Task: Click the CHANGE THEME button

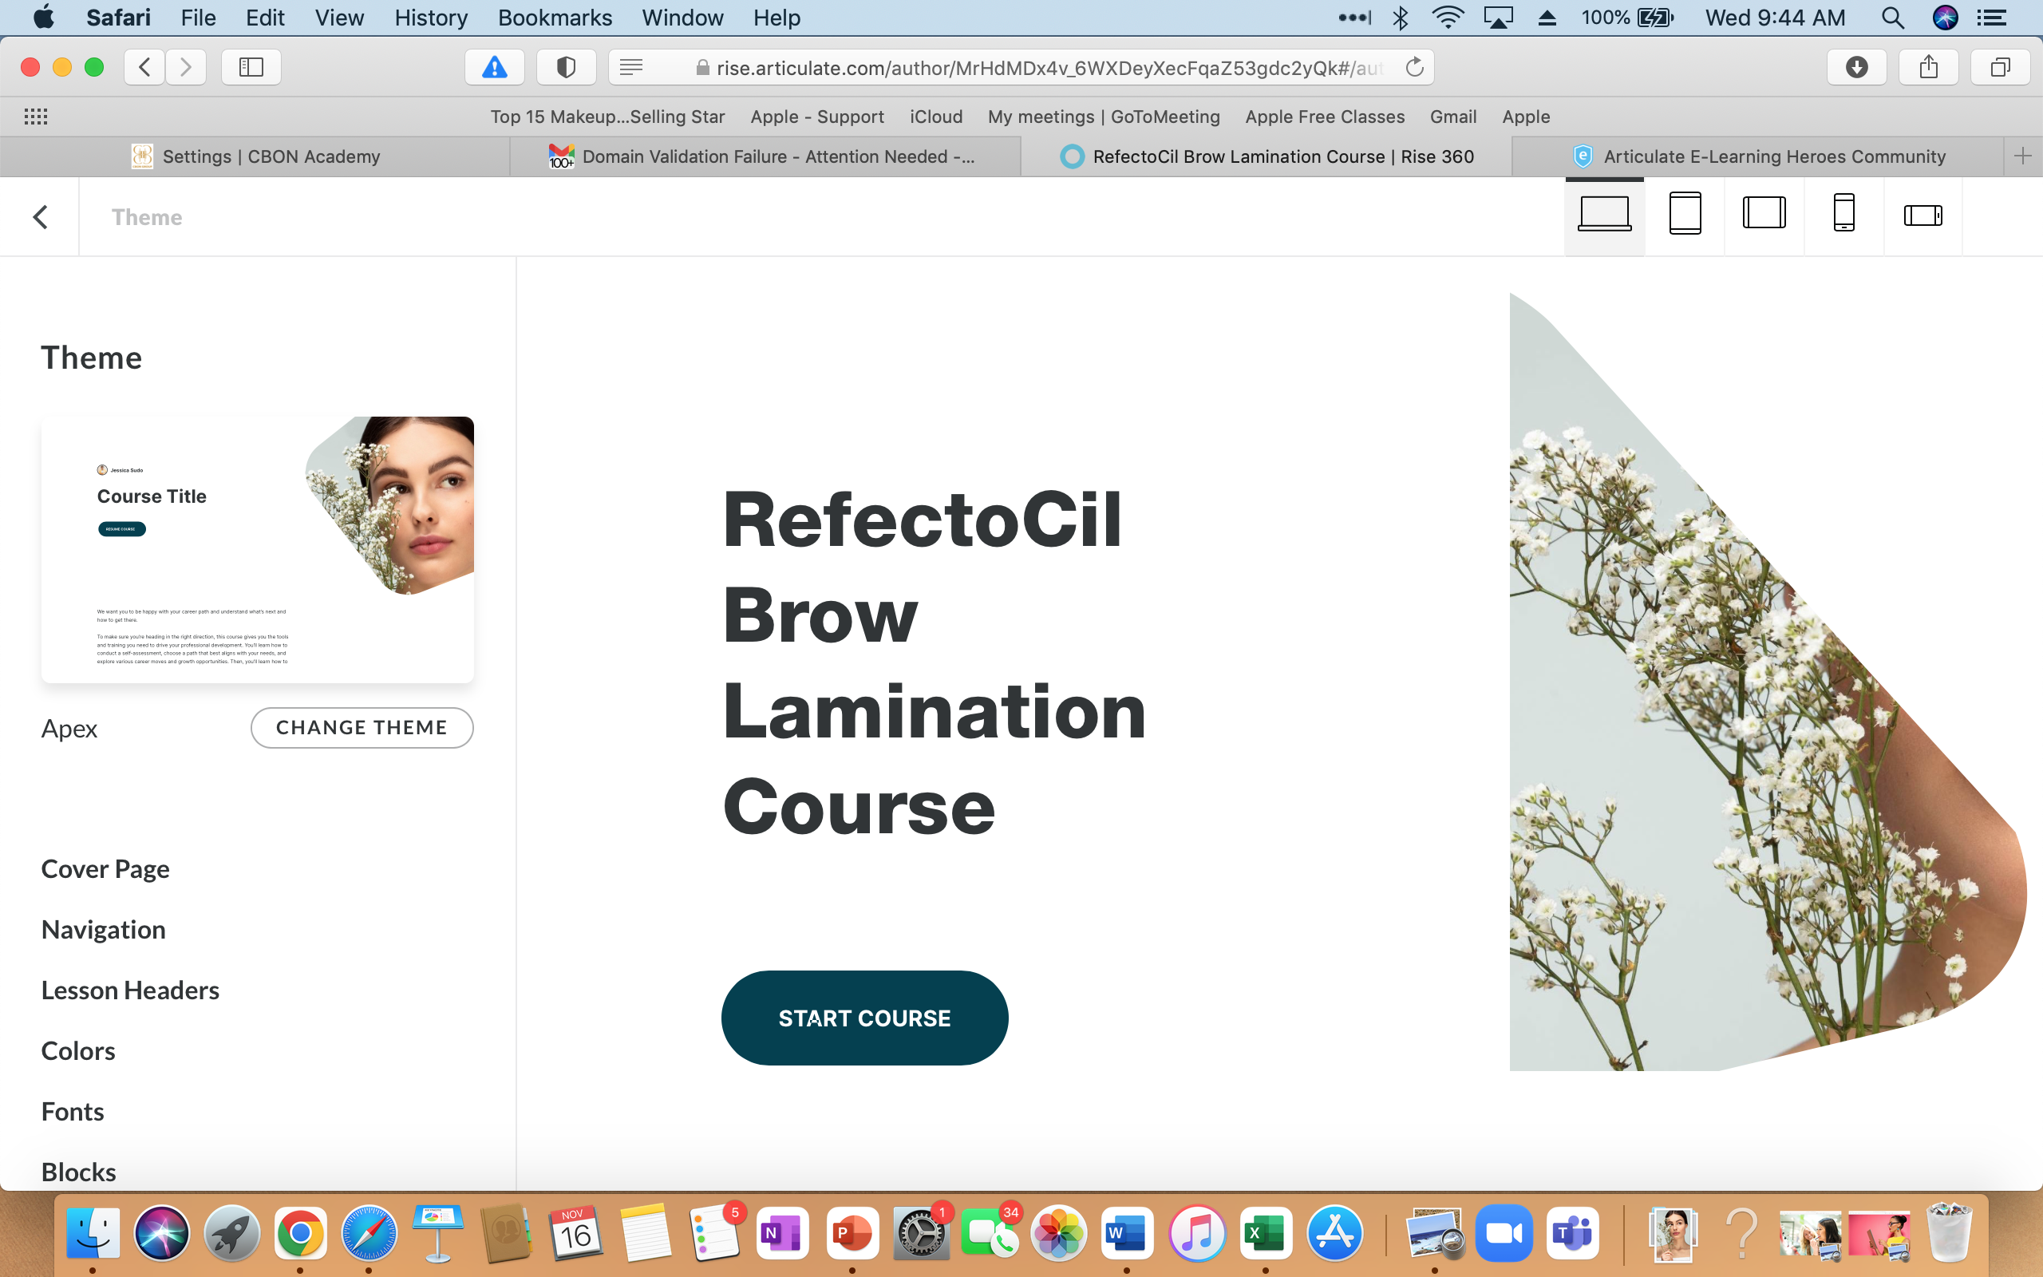Action: coord(362,728)
